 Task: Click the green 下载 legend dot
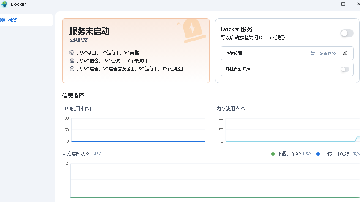[273, 154]
